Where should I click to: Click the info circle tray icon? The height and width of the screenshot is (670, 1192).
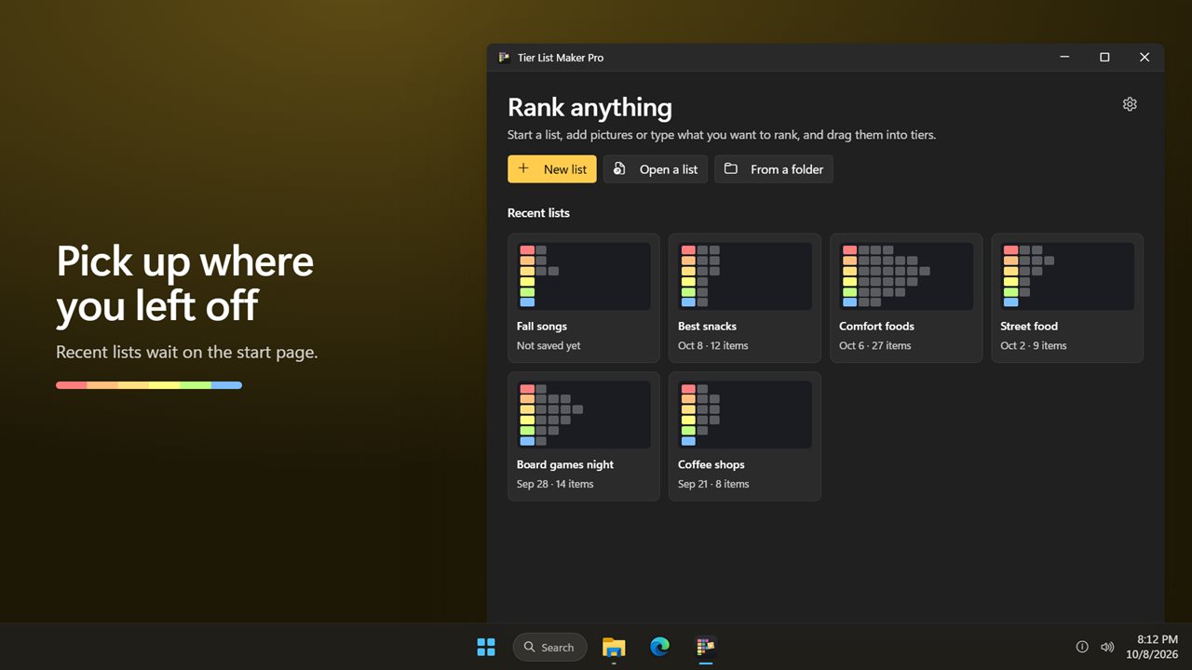pyautogui.click(x=1082, y=647)
